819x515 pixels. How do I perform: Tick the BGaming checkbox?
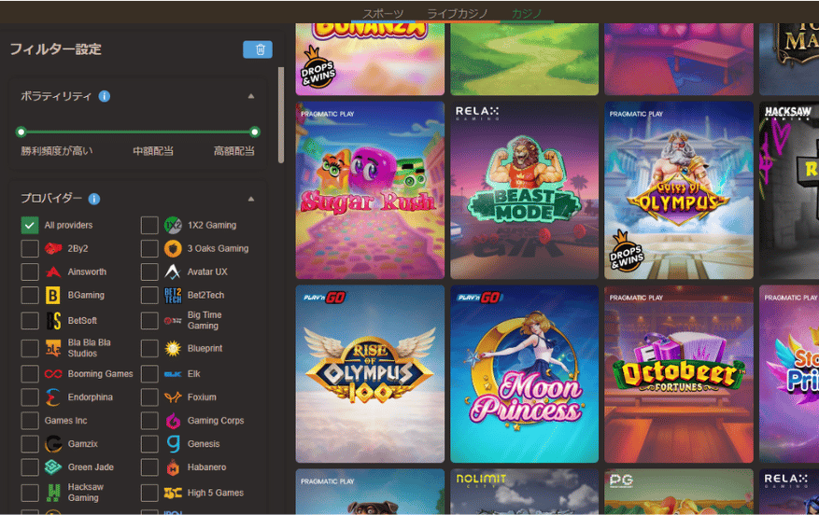pyautogui.click(x=30, y=296)
